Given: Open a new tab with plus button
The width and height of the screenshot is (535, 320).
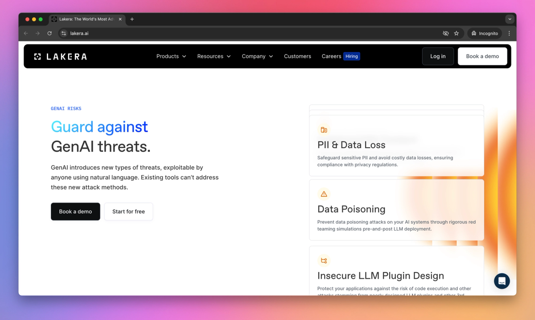Looking at the screenshot, I should tap(132, 19).
